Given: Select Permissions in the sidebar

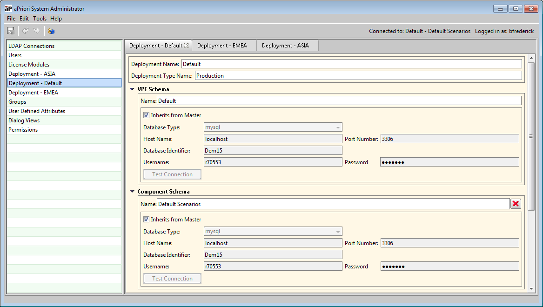Looking at the screenshot, I should coord(64,130).
